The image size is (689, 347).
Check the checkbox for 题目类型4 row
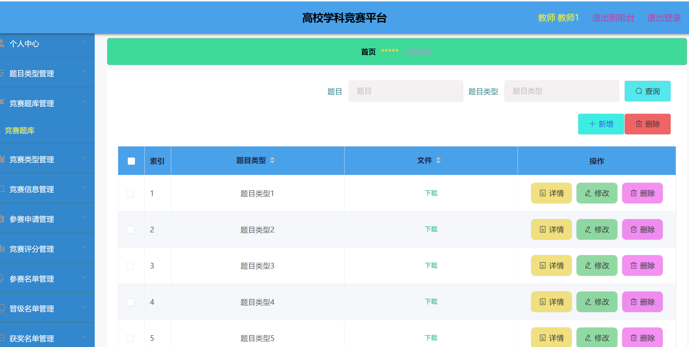pos(130,302)
